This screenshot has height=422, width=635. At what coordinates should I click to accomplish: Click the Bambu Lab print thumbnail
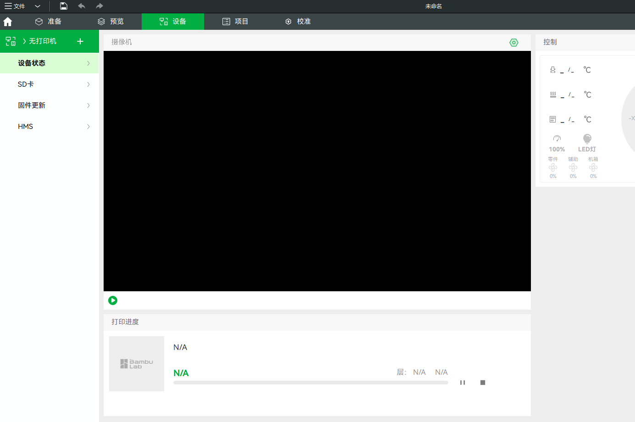[137, 364]
